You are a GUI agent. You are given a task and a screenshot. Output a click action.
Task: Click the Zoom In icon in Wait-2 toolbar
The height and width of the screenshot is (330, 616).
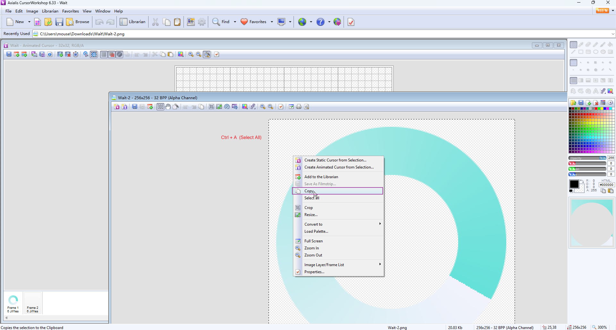point(263,107)
